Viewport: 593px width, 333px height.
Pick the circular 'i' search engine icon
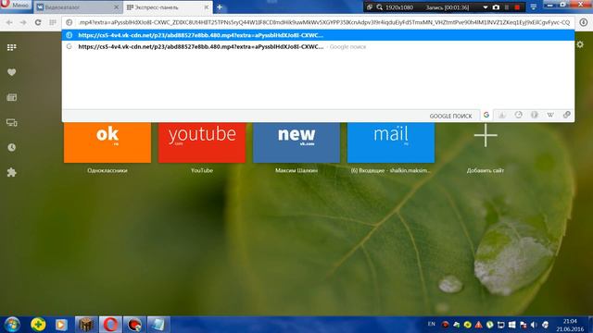click(x=535, y=115)
